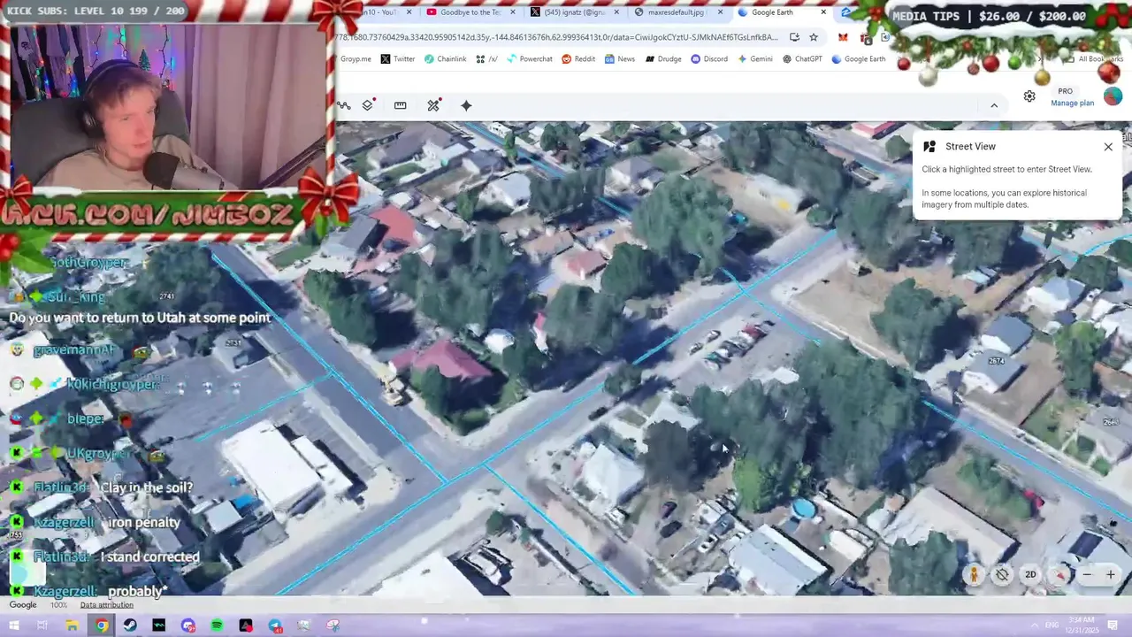Select Chrome in the taskbar
Screen dimensions: 1132x637
(x=102, y=625)
